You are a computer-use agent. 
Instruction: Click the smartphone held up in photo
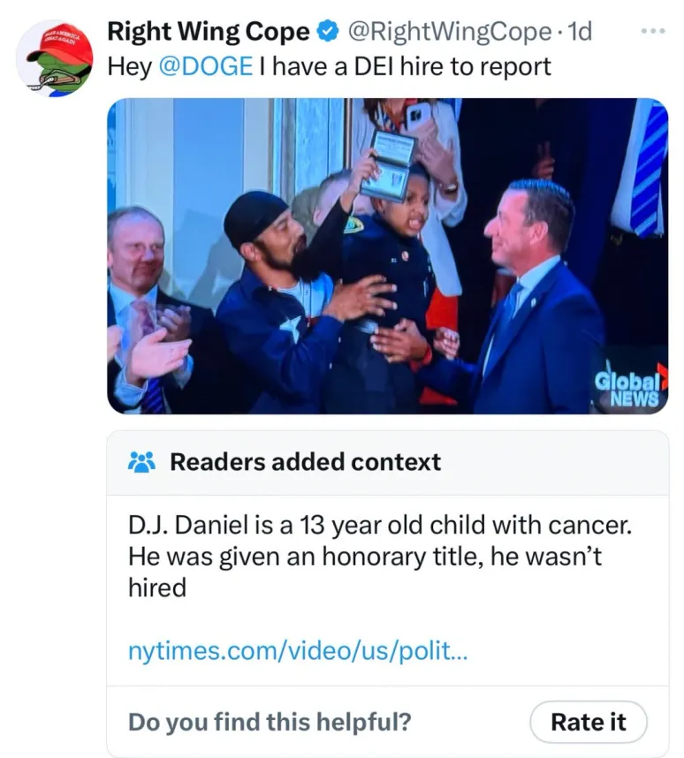[x=420, y=117]
